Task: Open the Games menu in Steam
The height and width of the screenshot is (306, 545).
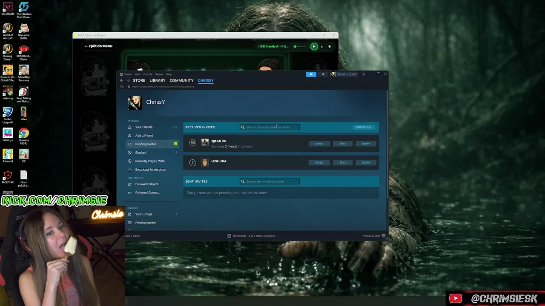Action: pos(159,74)
